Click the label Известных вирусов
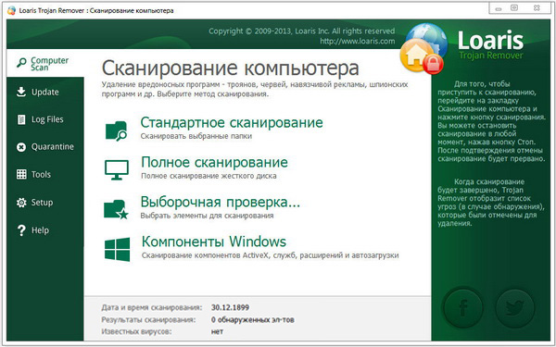556x347 pixels. (x=136, y=332)
